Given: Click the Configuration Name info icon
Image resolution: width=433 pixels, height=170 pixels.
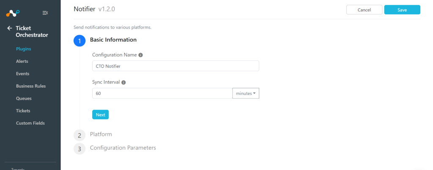Looking at the screenshot, I should (x=140, y=55).
